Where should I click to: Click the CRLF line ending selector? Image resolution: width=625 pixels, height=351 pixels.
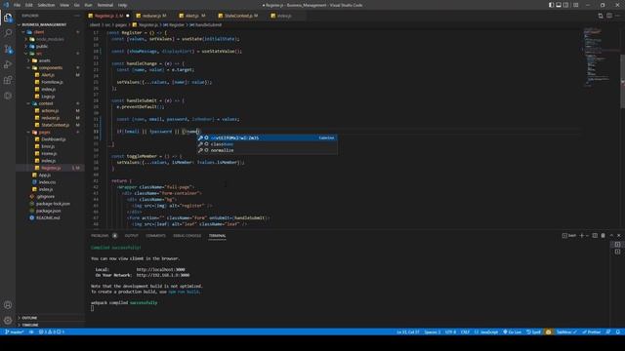click(465, 331)
